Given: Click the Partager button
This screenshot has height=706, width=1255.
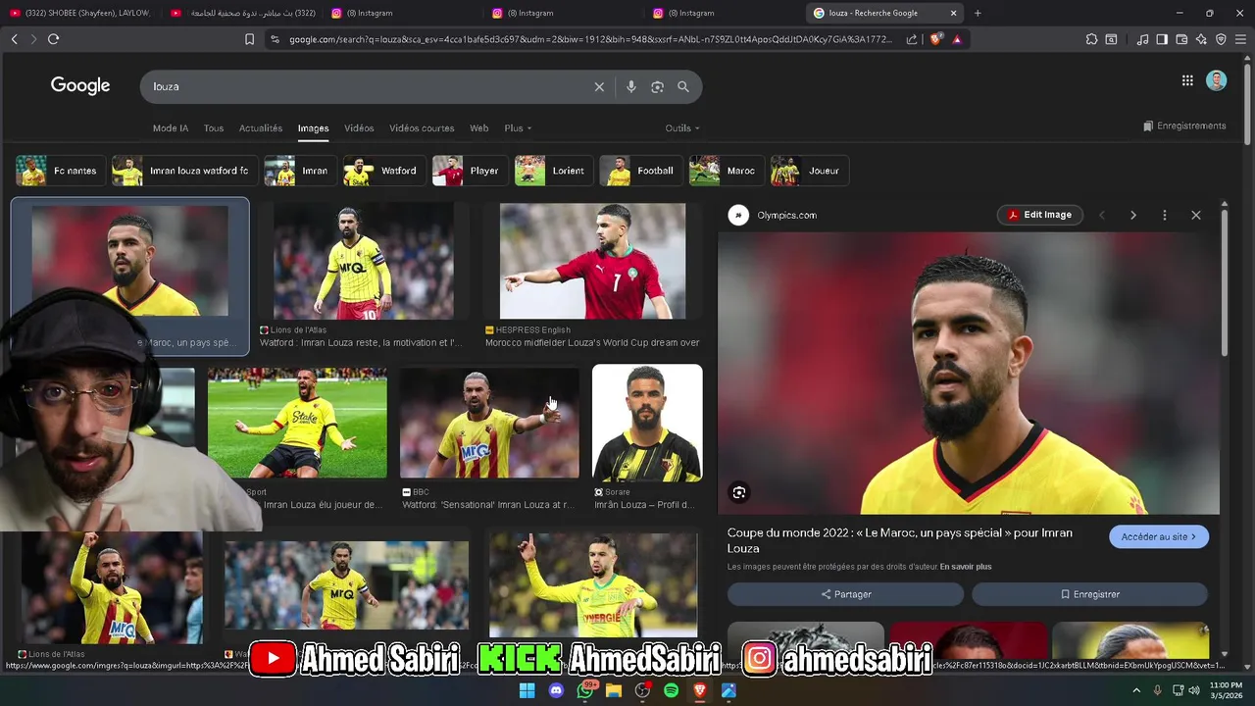Looking at the screenshot, I should click(845, 594).
